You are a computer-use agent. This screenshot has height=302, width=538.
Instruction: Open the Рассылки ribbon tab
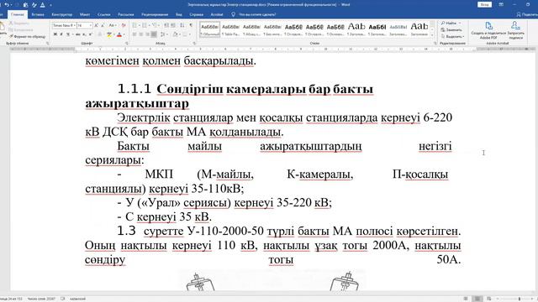pyautogui.click(x=125, y=14)
